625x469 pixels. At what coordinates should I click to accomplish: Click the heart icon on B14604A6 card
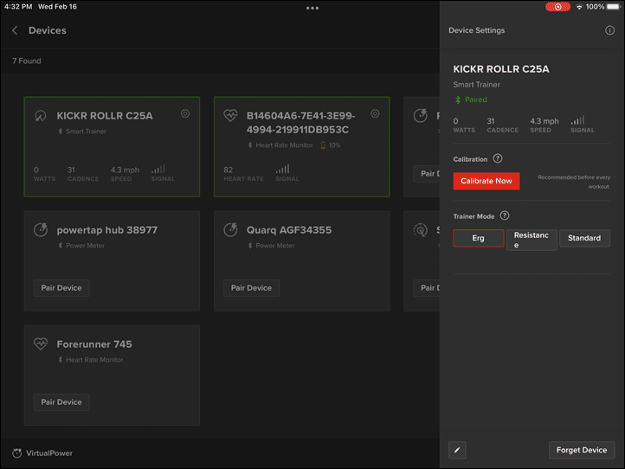(230, 116)
